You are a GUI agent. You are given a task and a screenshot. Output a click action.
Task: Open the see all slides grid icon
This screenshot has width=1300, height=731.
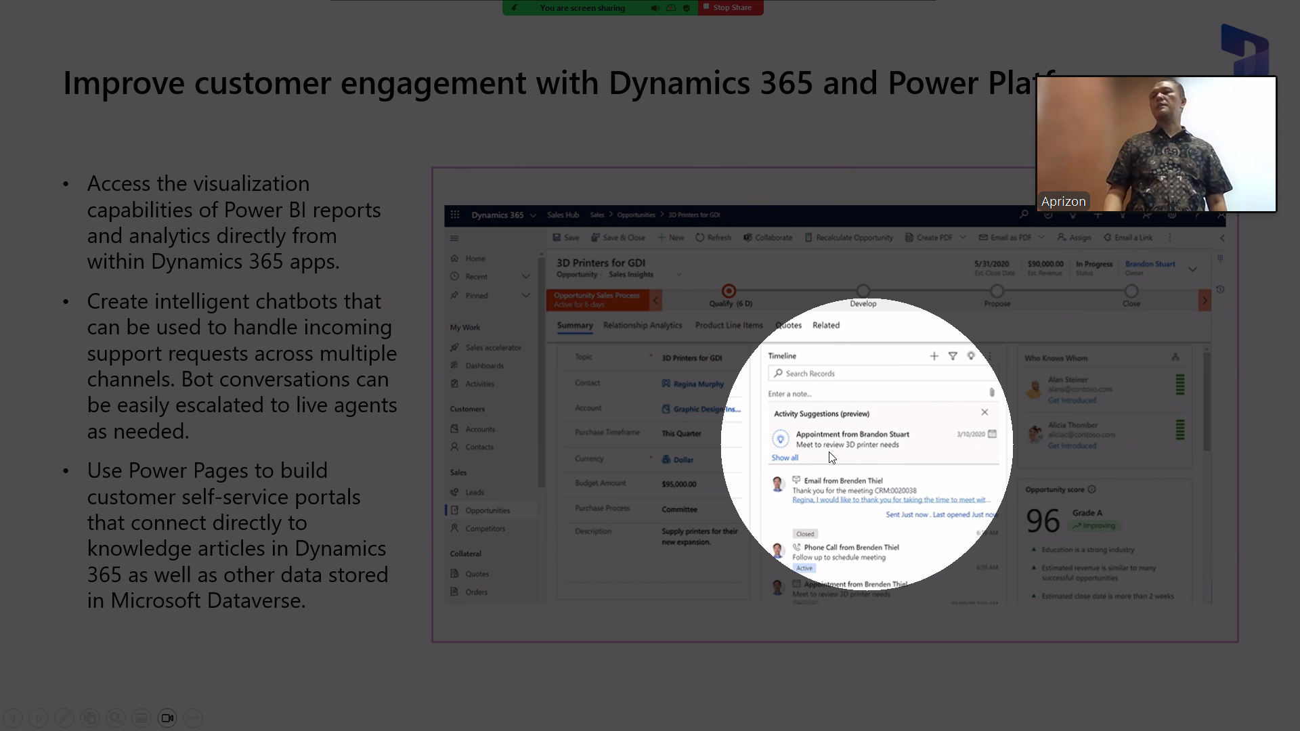[90, 718]
